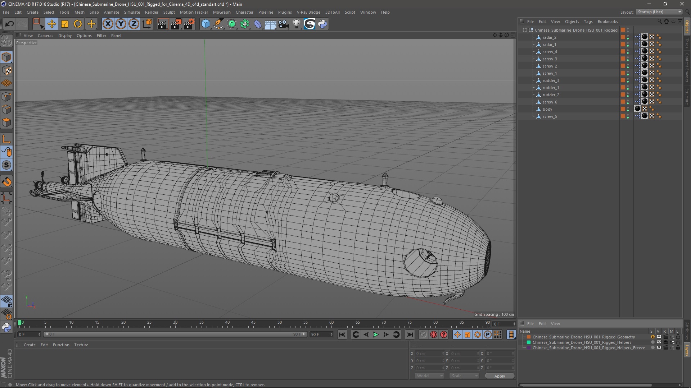Select the Rotate tool
The width and height of the screenshot is (691, 388).
(78, 24)
